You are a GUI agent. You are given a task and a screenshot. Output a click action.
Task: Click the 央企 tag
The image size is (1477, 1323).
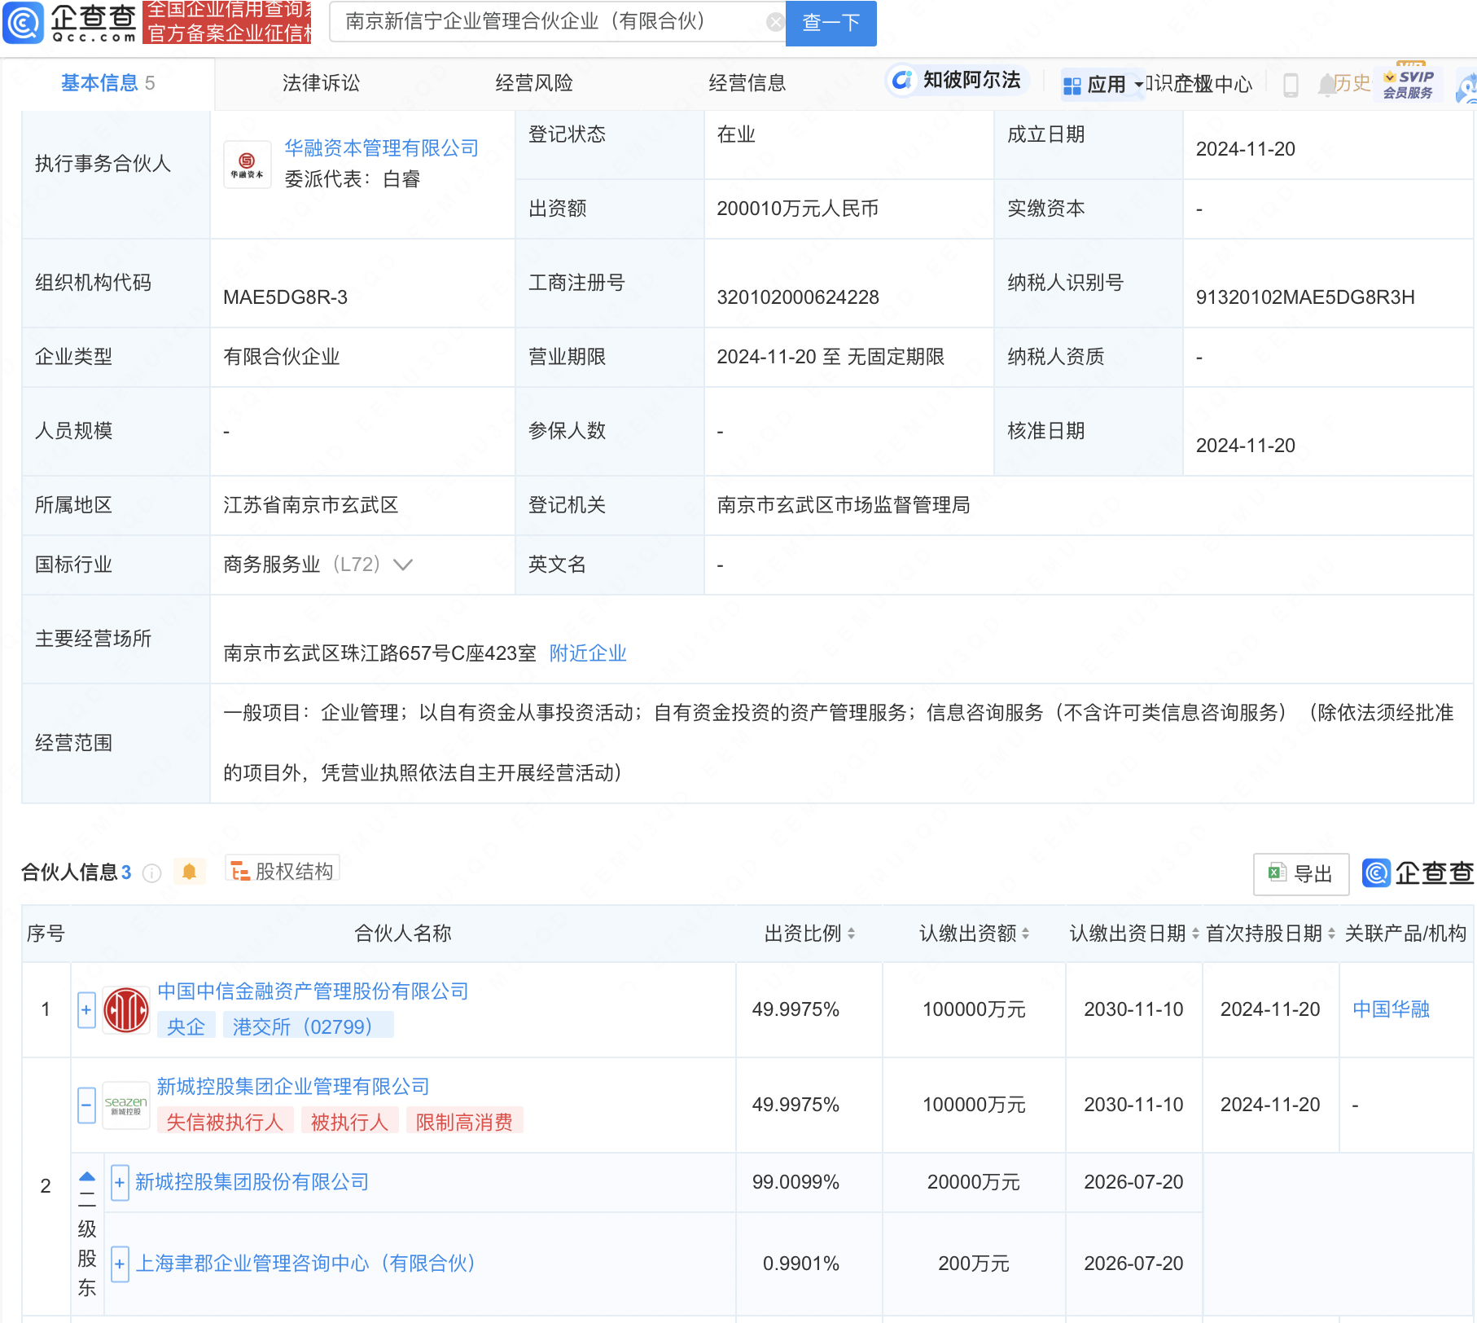186,1026
